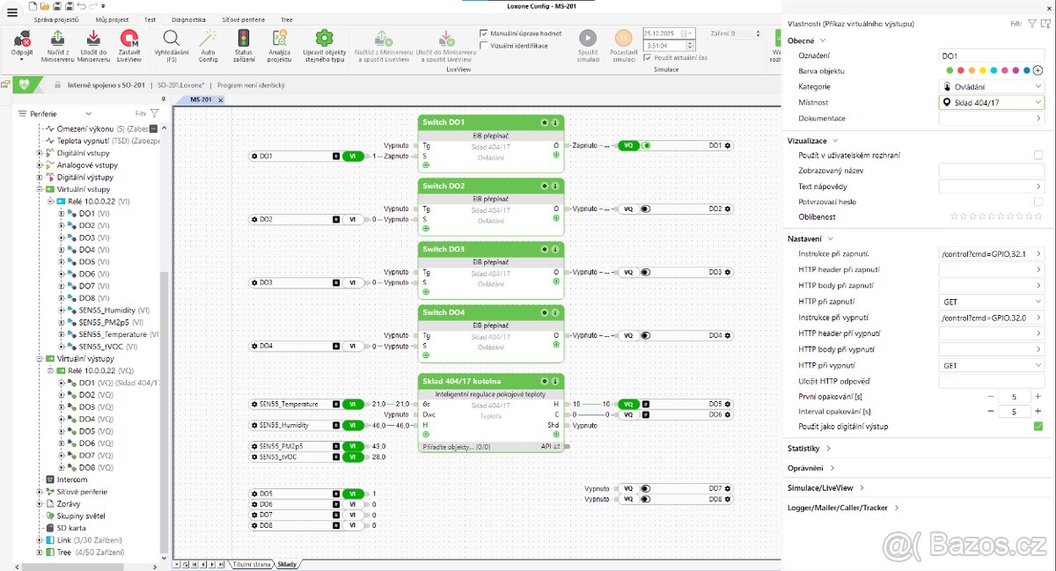Click Upravit objekty stejného typu gear icon

click(x=324, y=39)
